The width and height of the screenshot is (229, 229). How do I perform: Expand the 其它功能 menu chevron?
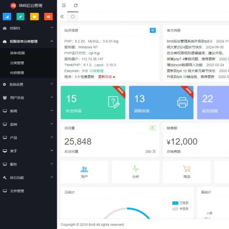(52, 177)
